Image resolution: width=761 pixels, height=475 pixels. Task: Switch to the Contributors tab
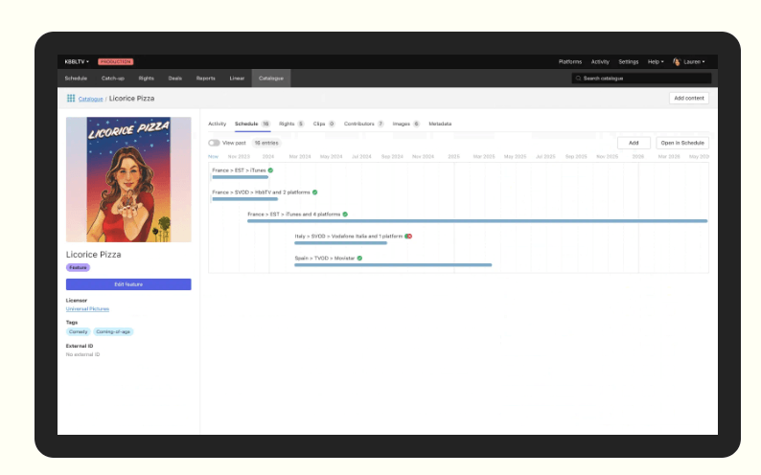364,124
